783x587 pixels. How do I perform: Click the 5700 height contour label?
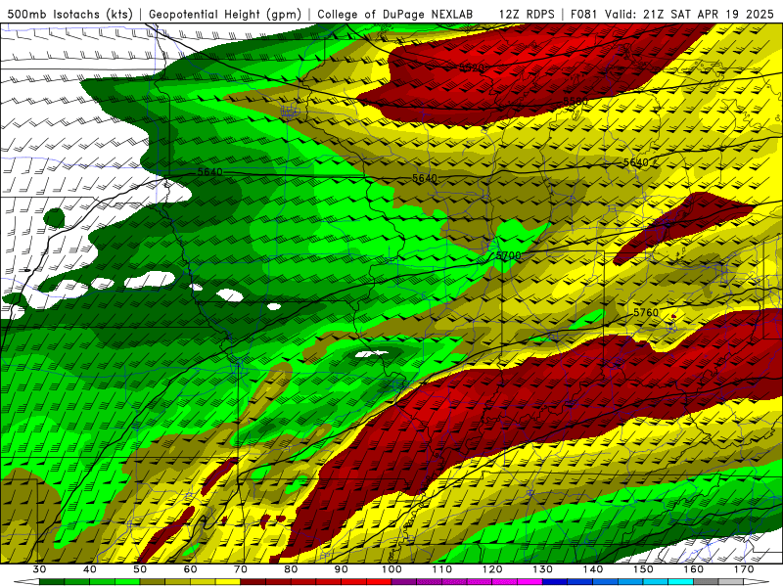click(x=508, y=255)
